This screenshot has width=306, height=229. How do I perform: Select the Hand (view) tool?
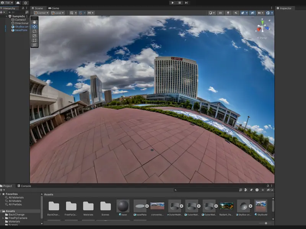[x=34, y=22]
